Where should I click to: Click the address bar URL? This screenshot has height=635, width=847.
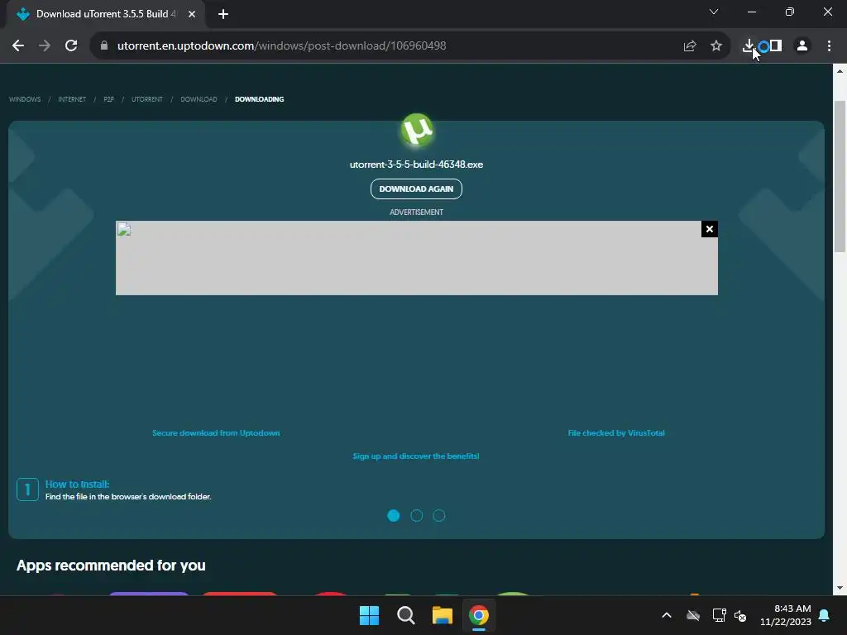coord(281,46)
